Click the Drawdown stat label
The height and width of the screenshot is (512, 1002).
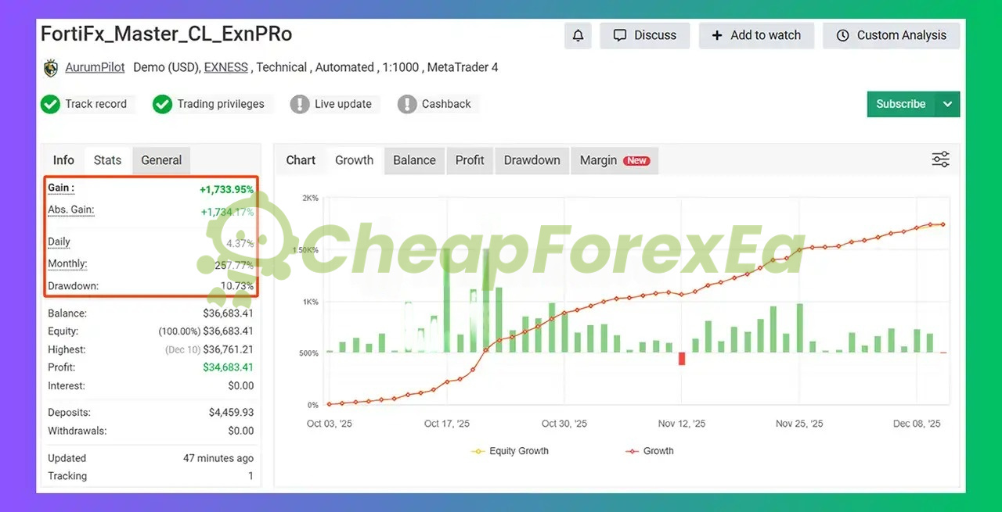pos(73,286)
